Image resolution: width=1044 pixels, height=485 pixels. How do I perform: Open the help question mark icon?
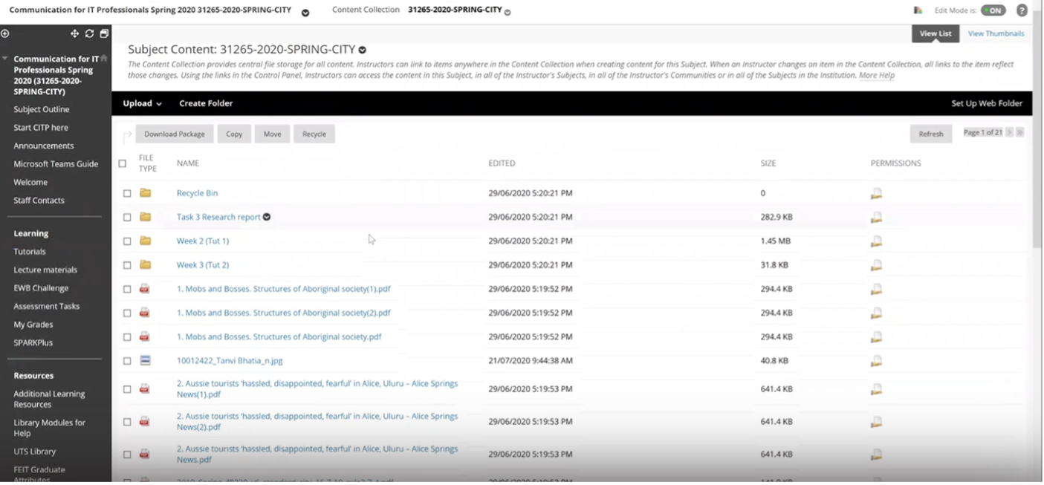click(x=1022, y=10)
